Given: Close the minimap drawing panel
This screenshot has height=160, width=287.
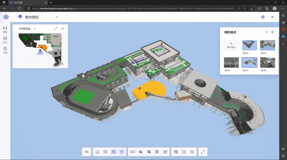Looking at the screenshot, I should point(62,28).
